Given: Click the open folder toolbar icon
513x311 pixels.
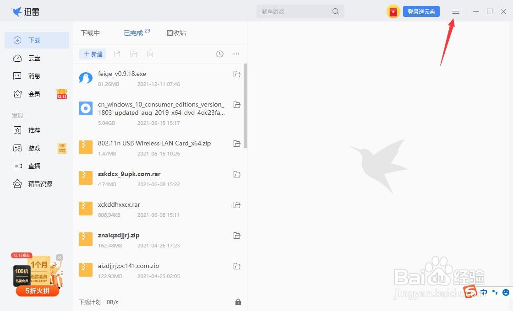Looking at the screenshot, I should pos(134,54).
